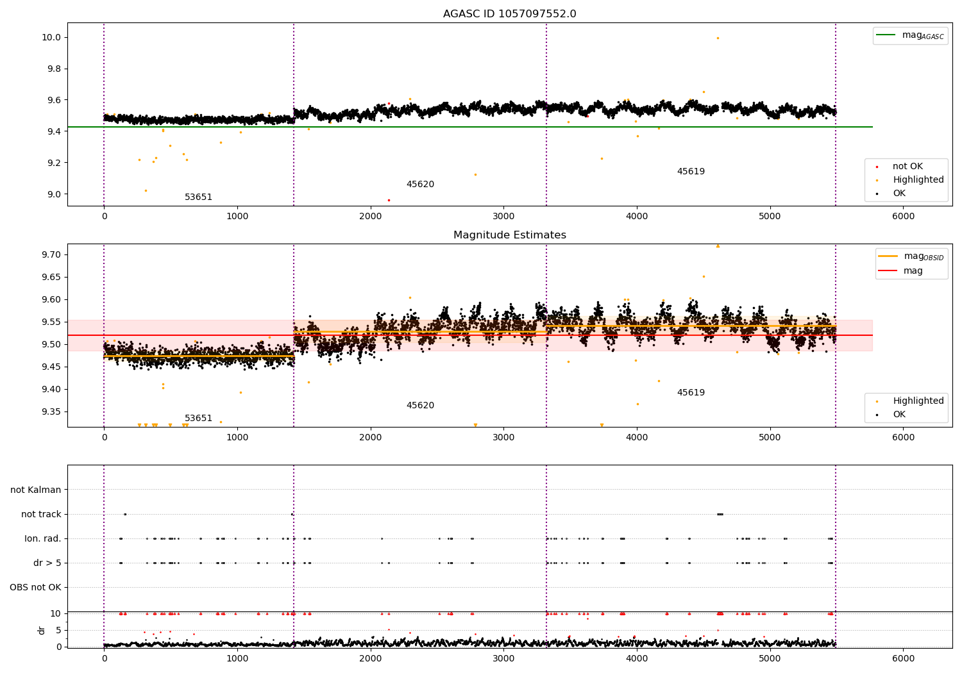Image resolution: width=962 pixels, height=673 pixels.
Task: Click red not-OK point near 9.0 in top plot
Action: pyautogui.click(x=389, y=200)
